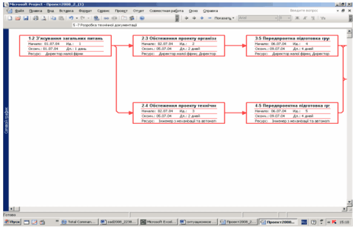354x227 pixels.
Task: Open the font size dropdown
Action: 285,18
